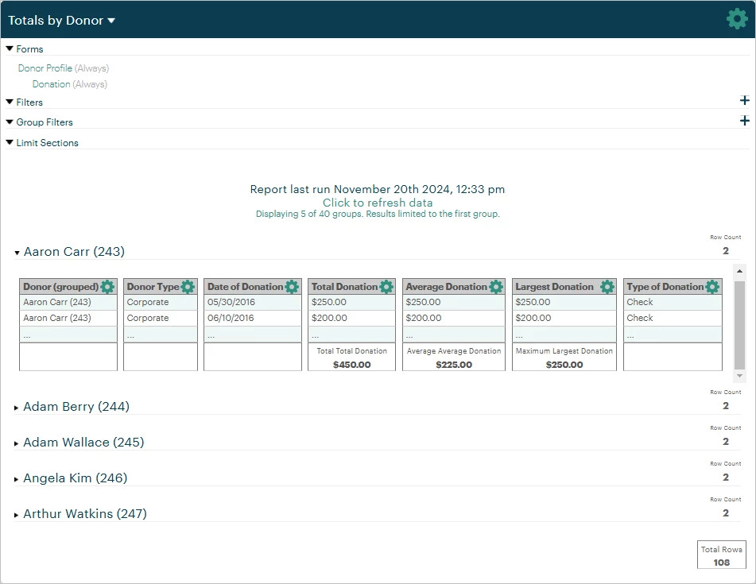Select the $450.00 total donation summary
Viewport: 756px width, 584px height.
(x=352, y=365)
